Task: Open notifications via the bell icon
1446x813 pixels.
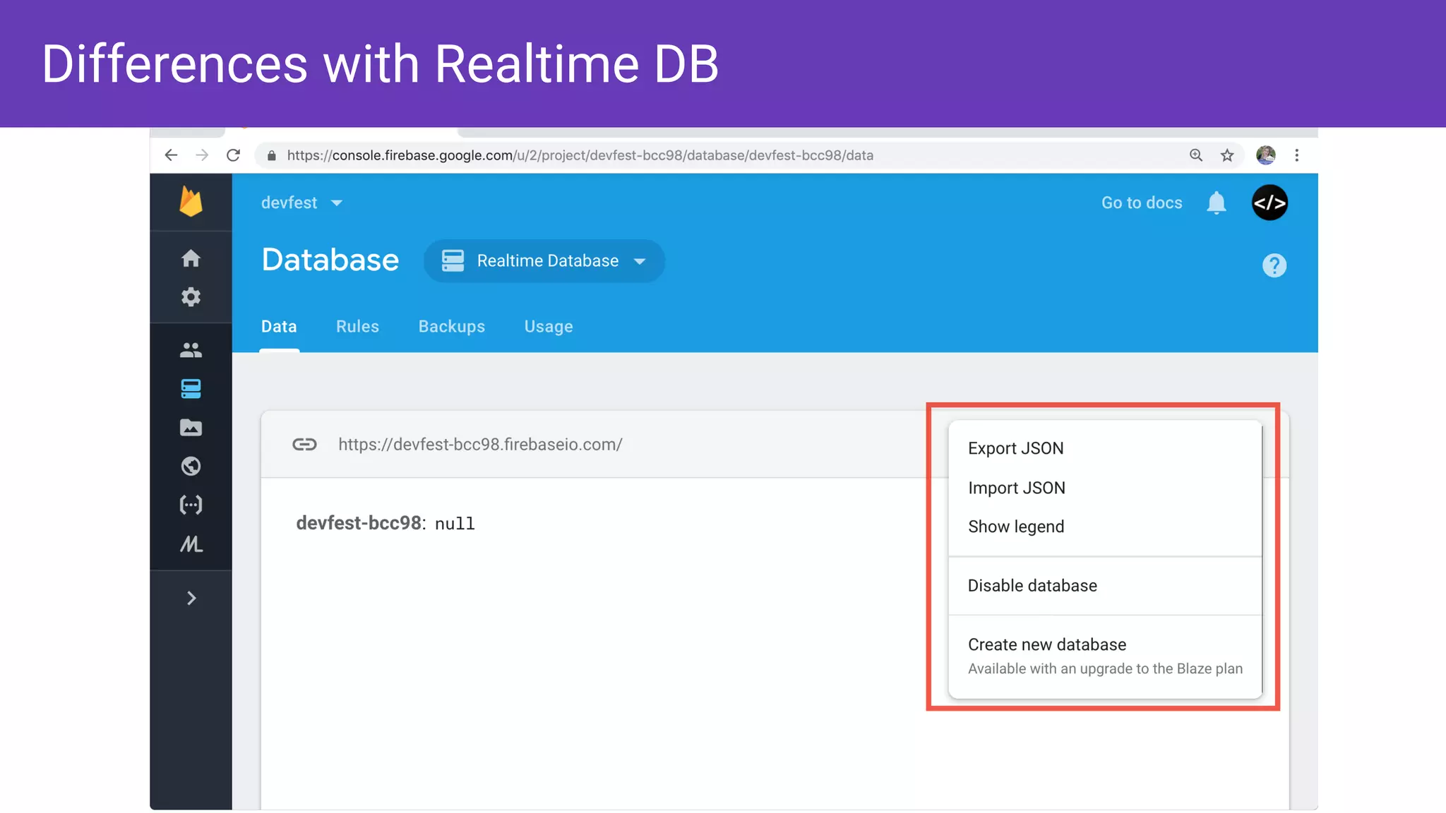Action: pyautogui.click(x=1216, y=203)
